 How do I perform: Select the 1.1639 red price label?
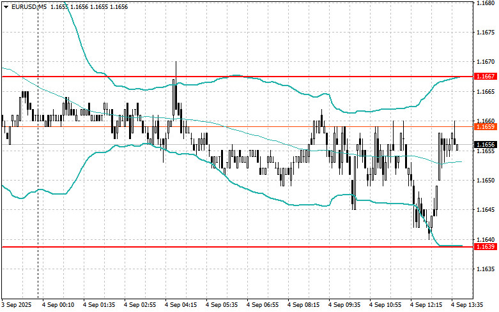(486, 246)
